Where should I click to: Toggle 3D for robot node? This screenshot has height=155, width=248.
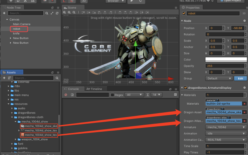pyautogui.click(x=244, y=14)
